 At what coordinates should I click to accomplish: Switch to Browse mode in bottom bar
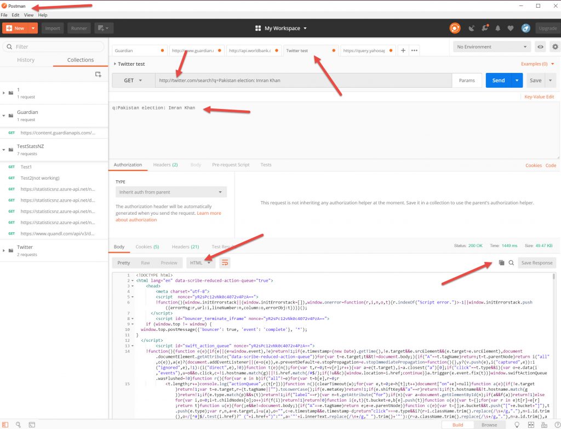489,425
